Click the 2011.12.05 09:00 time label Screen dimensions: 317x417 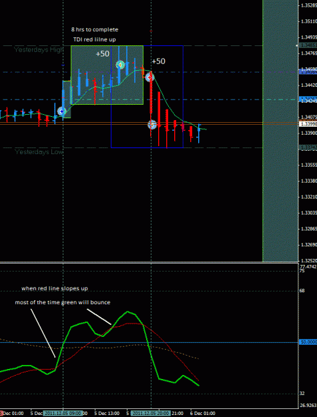tap(63, 413)
